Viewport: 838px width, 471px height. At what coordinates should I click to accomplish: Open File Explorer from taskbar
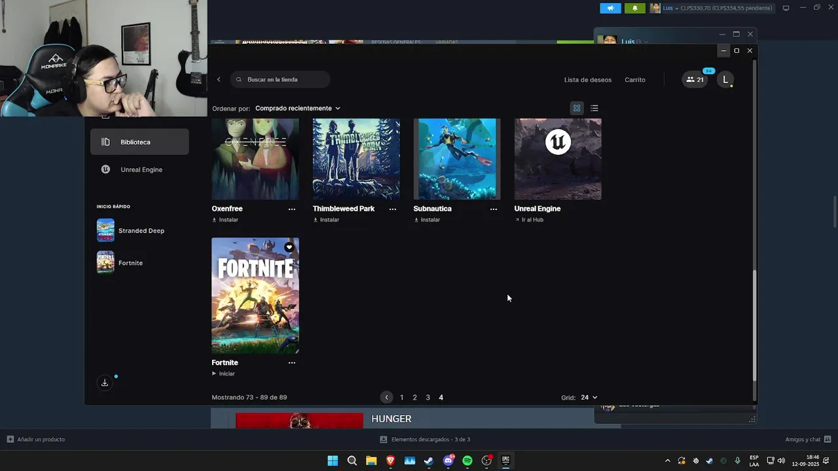pyautogui.click(x=371, y=461)
